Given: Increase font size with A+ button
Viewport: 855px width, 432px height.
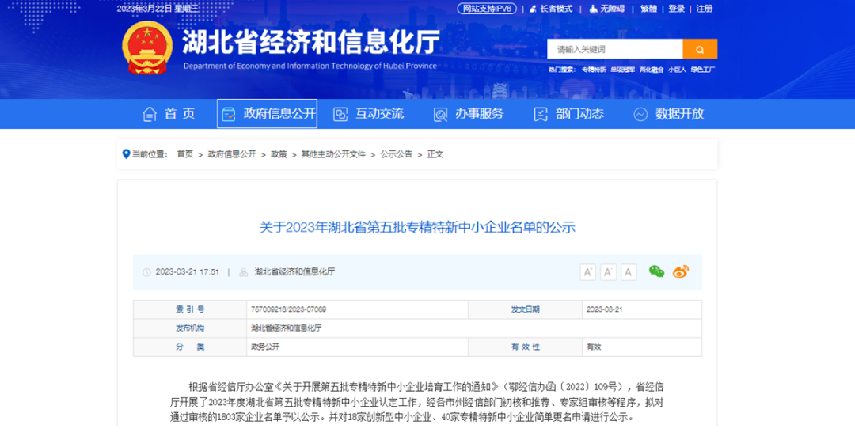Looking at the screenshot, I should (x=588, y=272).
